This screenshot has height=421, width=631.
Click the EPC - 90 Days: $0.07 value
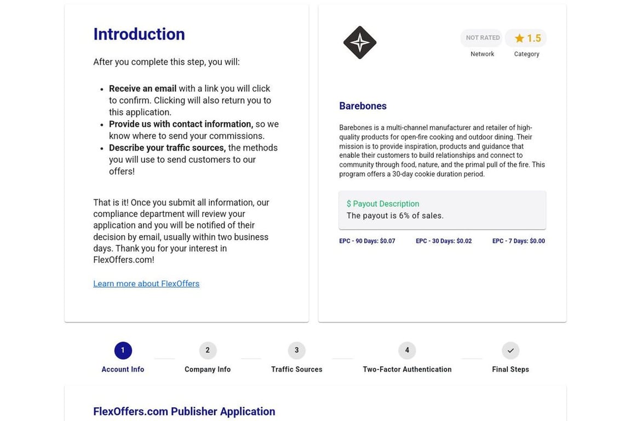tap(367, 241)
